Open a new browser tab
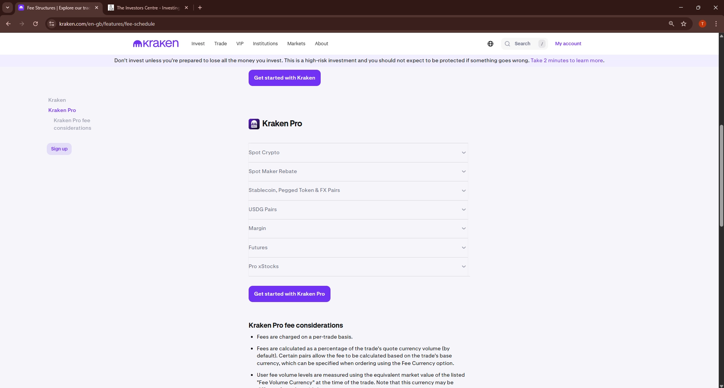The width and height of the screenshot is (724, 388). point(200,8)
